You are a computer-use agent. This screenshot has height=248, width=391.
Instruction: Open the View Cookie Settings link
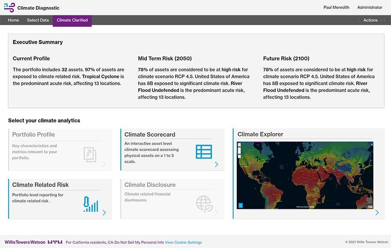[x=183, y=242]
